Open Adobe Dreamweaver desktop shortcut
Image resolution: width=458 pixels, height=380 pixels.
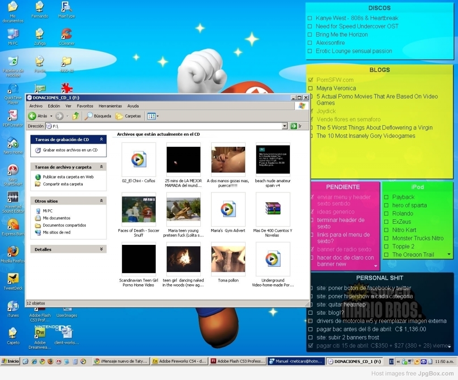(x=40, y=338)
